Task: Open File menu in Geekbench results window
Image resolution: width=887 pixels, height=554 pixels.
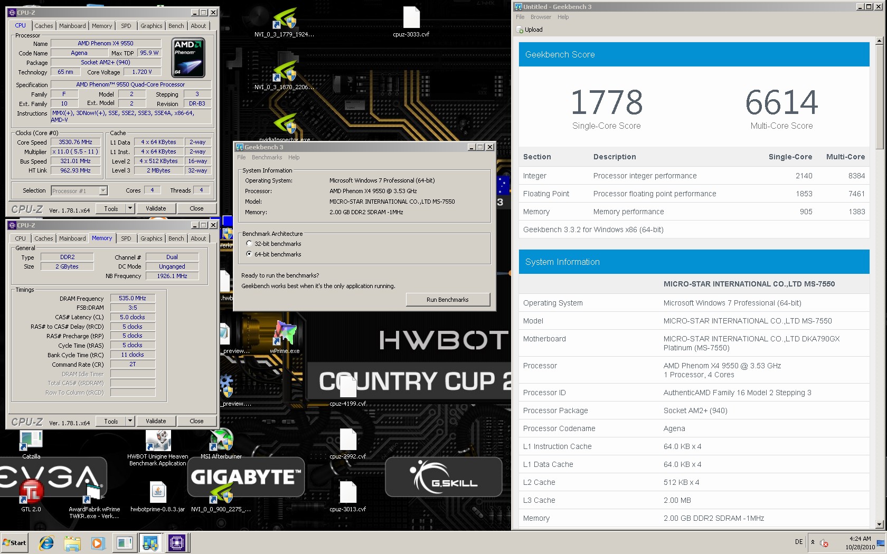Action: pos(520,17)
